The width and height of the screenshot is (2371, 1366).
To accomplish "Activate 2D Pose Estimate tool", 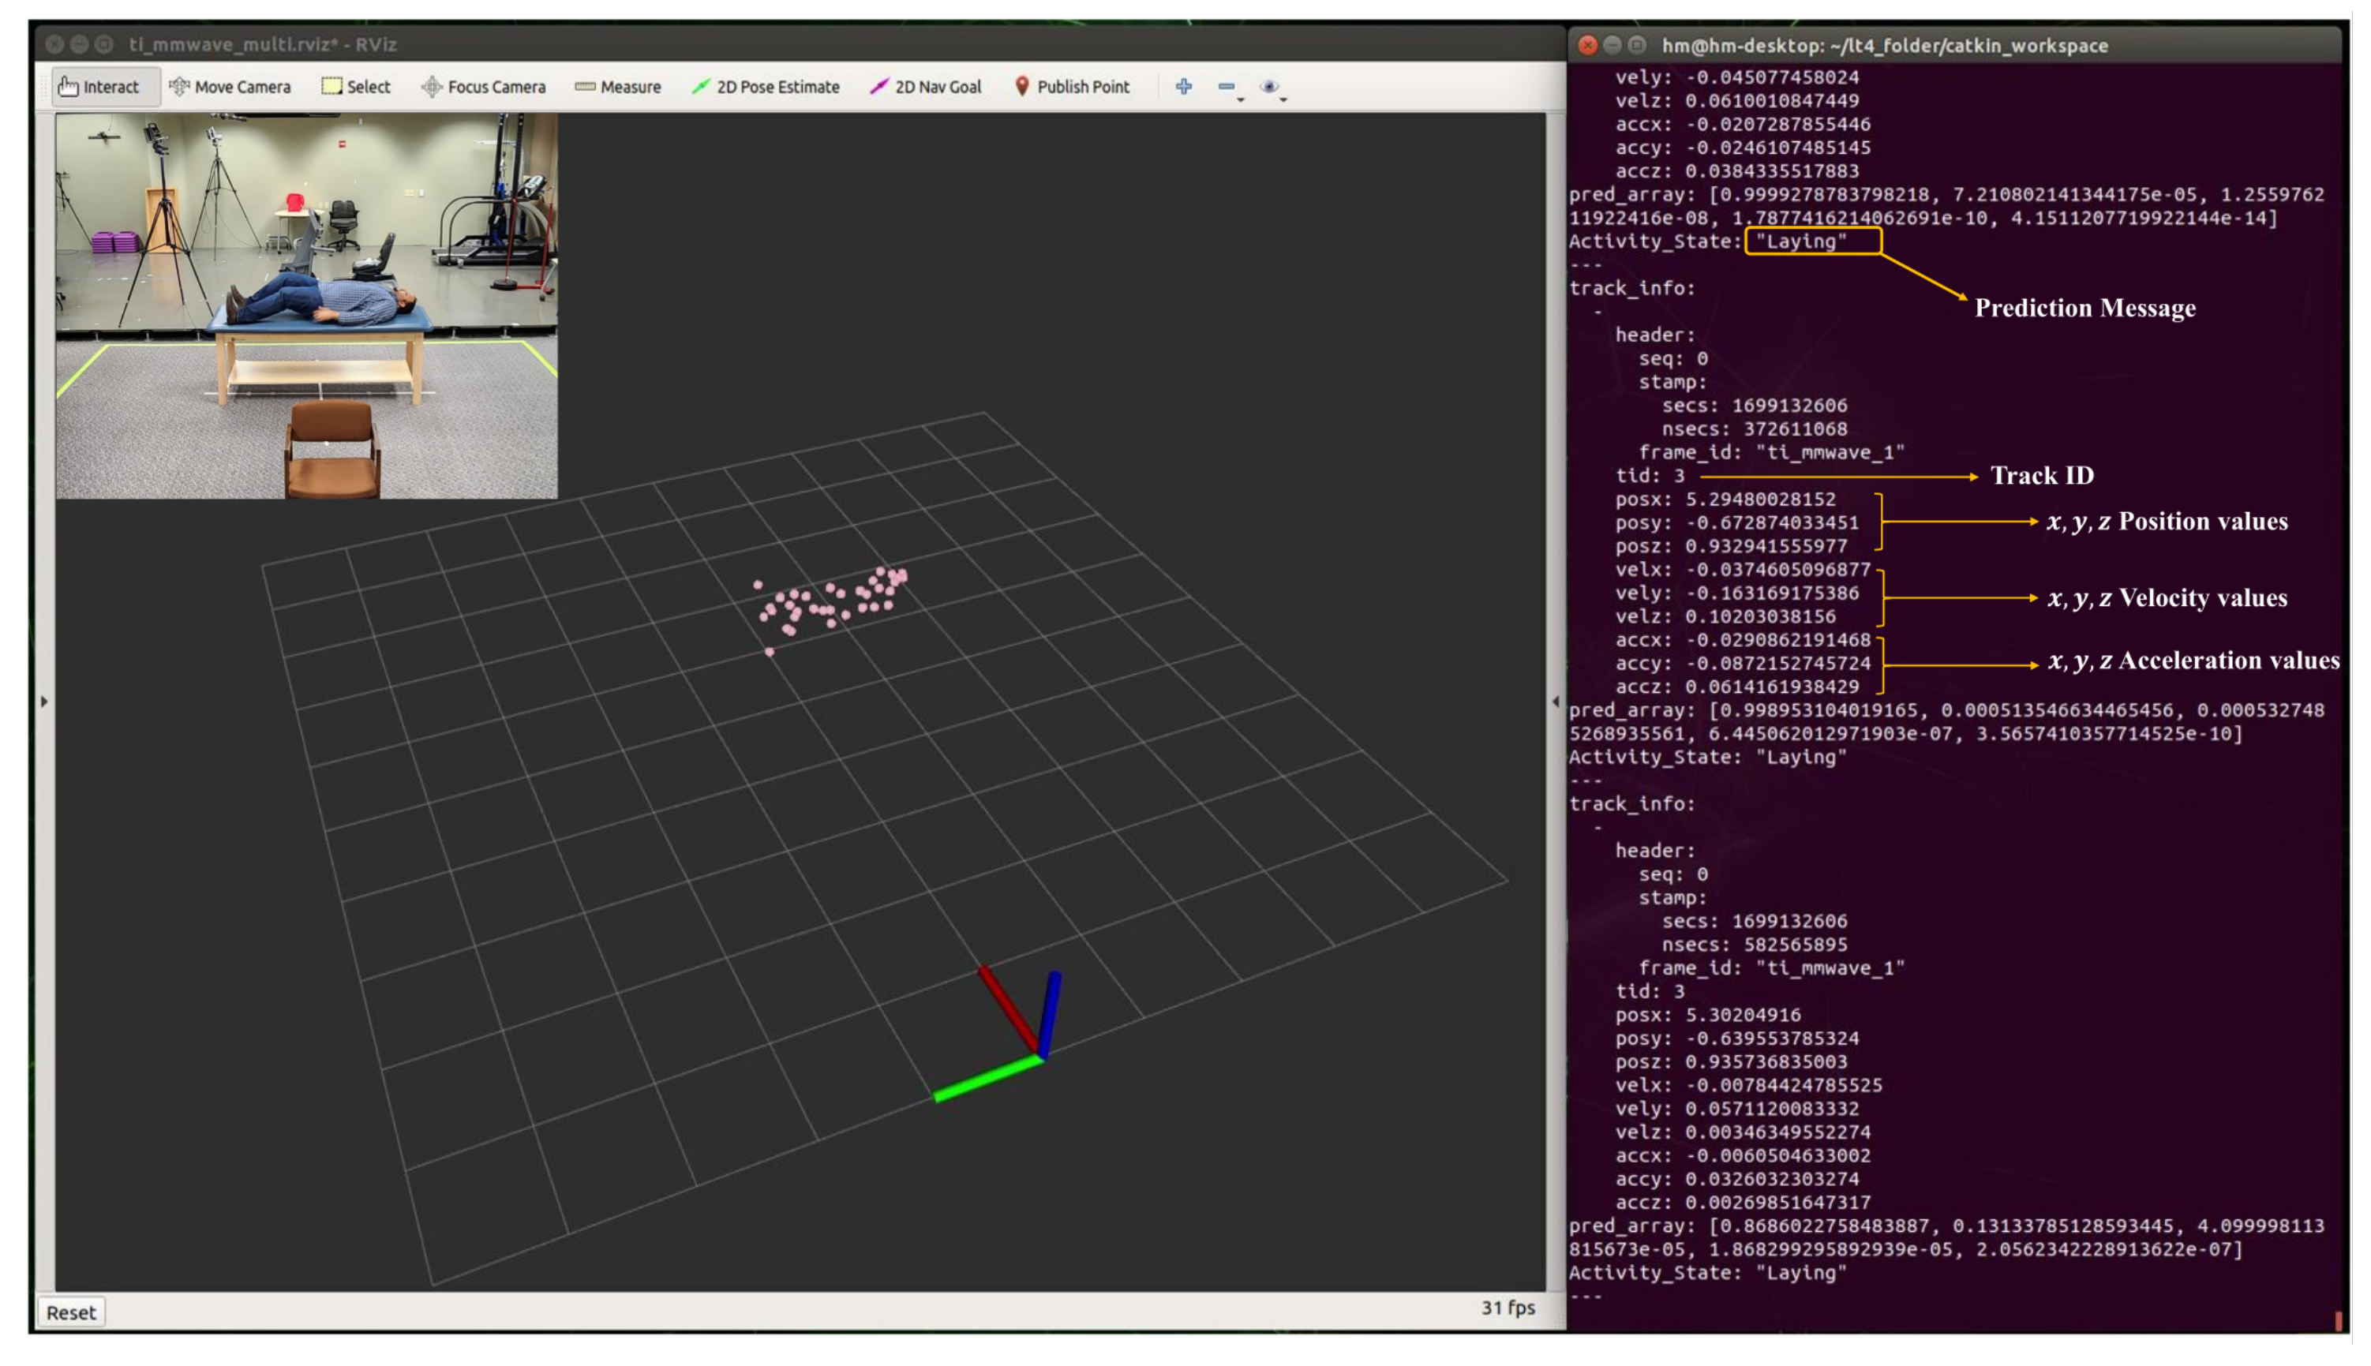I will click(x=765, y=86).
